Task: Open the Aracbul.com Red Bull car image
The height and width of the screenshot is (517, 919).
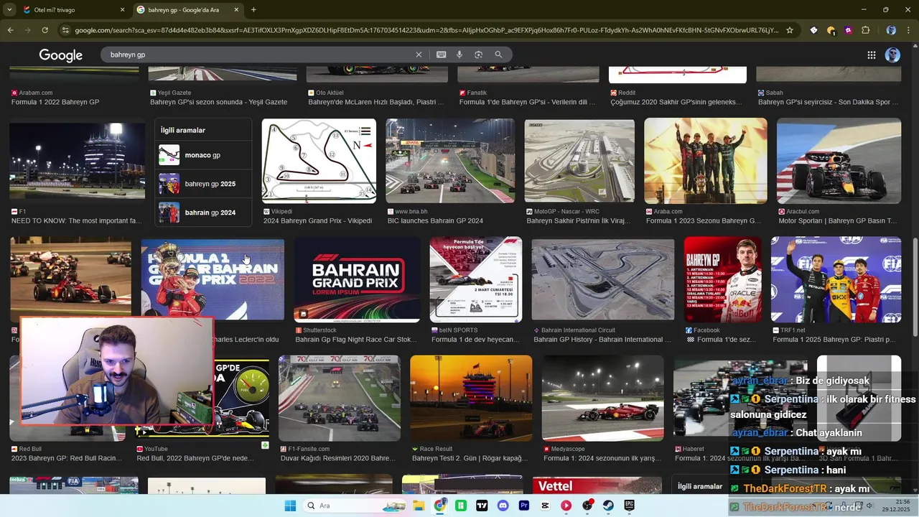Action: click(x=839, y=161)
